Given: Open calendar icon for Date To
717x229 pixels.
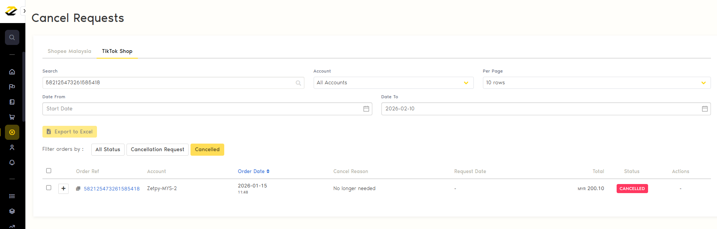Looking at the screenshot, I should click(x=705, y=109).
